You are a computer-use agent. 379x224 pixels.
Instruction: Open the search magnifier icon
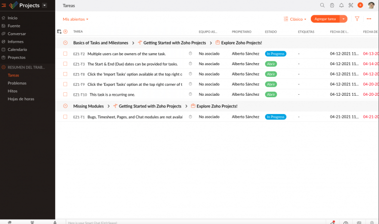(x=322, y=5)
